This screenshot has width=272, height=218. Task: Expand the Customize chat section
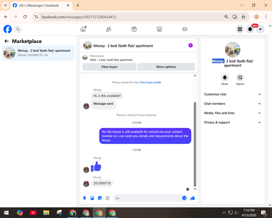(x=232, y=94)
